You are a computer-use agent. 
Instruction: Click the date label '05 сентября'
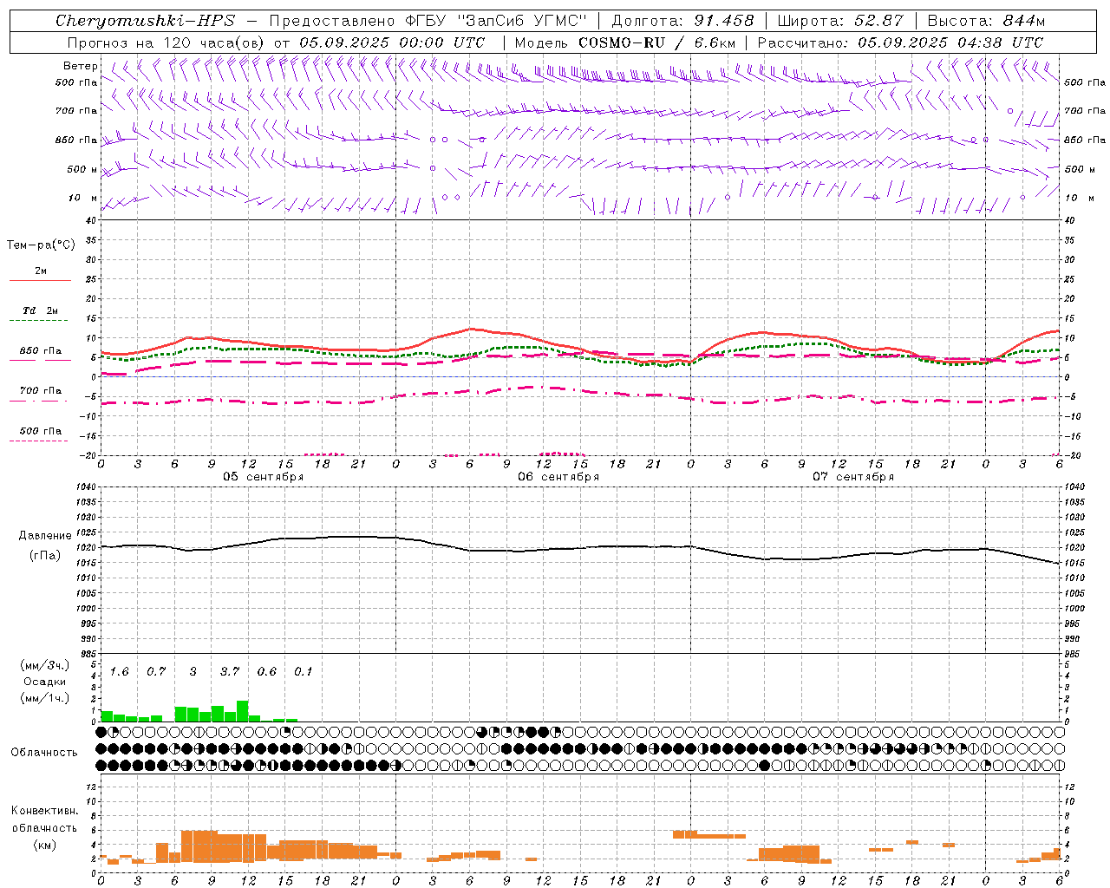263,477
